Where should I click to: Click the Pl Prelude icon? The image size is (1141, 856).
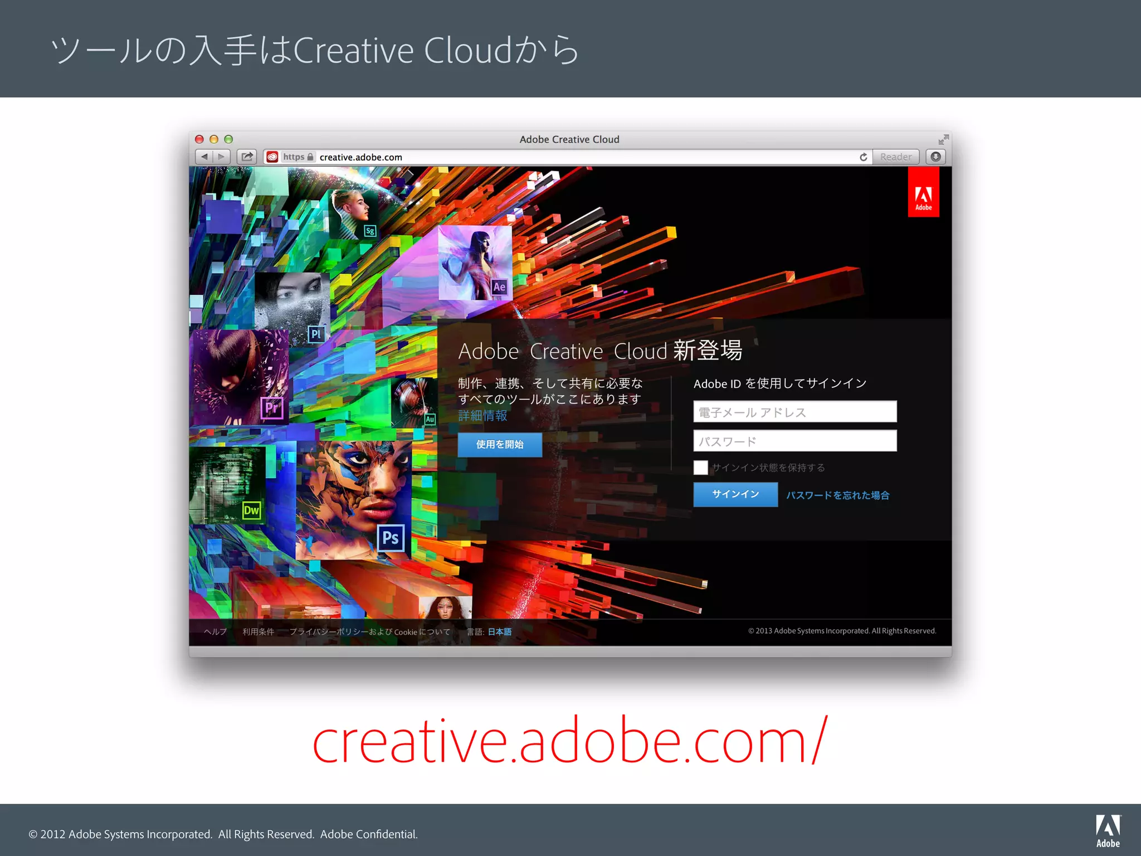coord(316,334)
